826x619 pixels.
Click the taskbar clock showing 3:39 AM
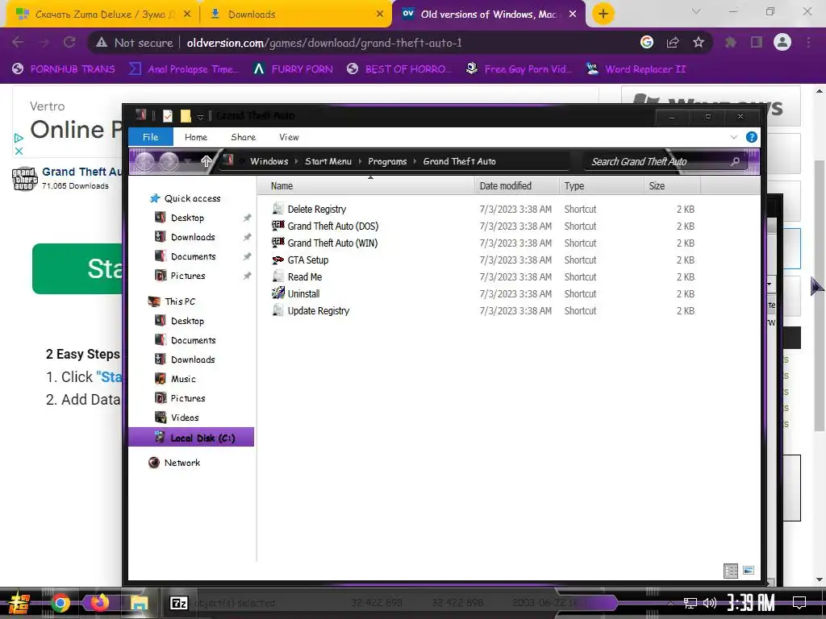(x=751, y=603)
